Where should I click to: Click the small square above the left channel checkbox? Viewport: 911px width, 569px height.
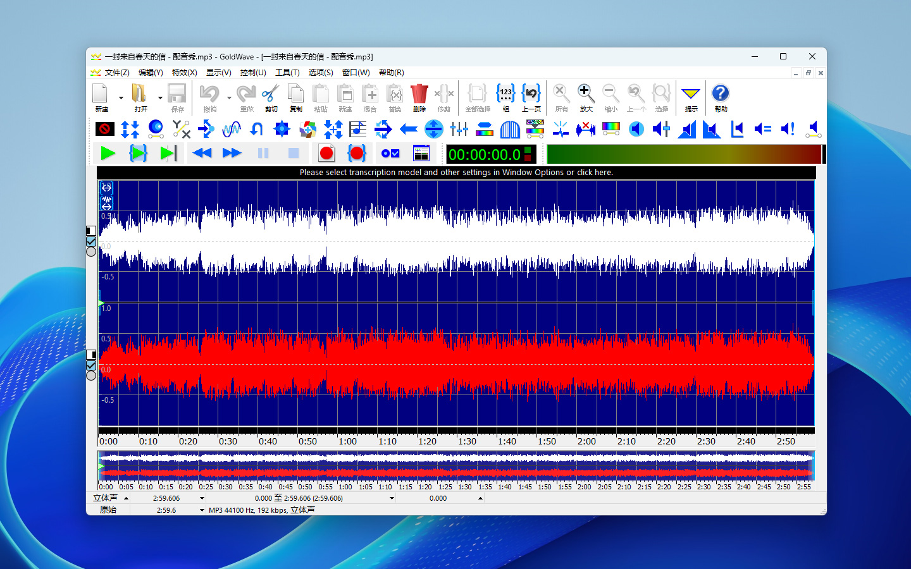(x=91, y=231)
